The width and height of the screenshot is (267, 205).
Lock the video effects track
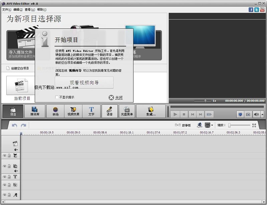(9, 156)
